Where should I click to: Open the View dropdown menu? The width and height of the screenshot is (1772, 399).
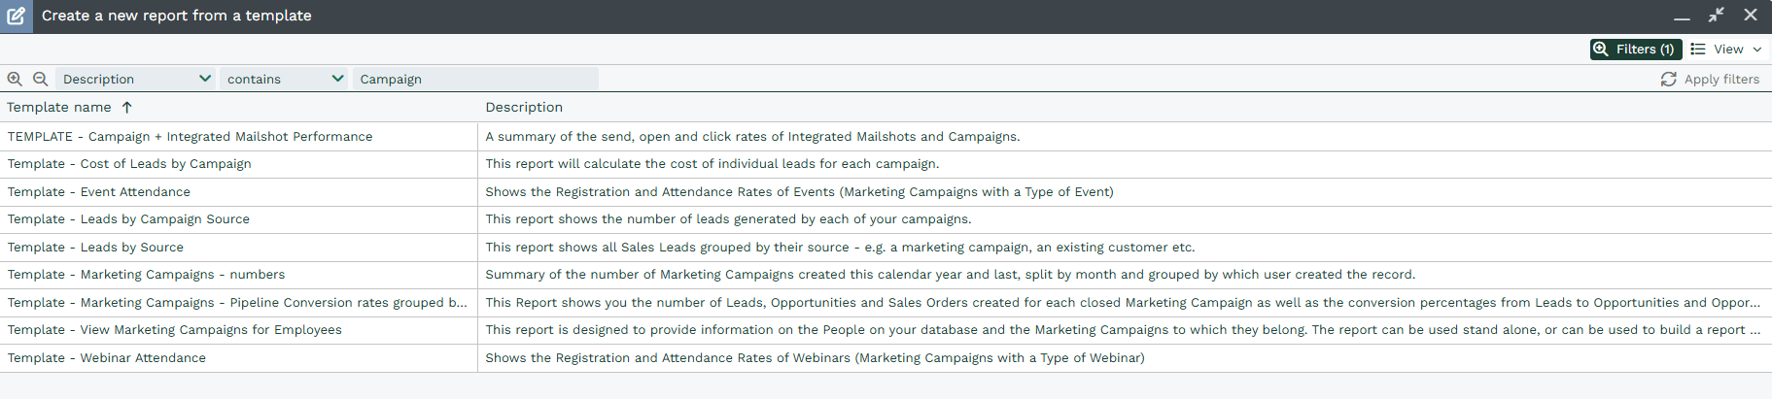(1726, 50)
